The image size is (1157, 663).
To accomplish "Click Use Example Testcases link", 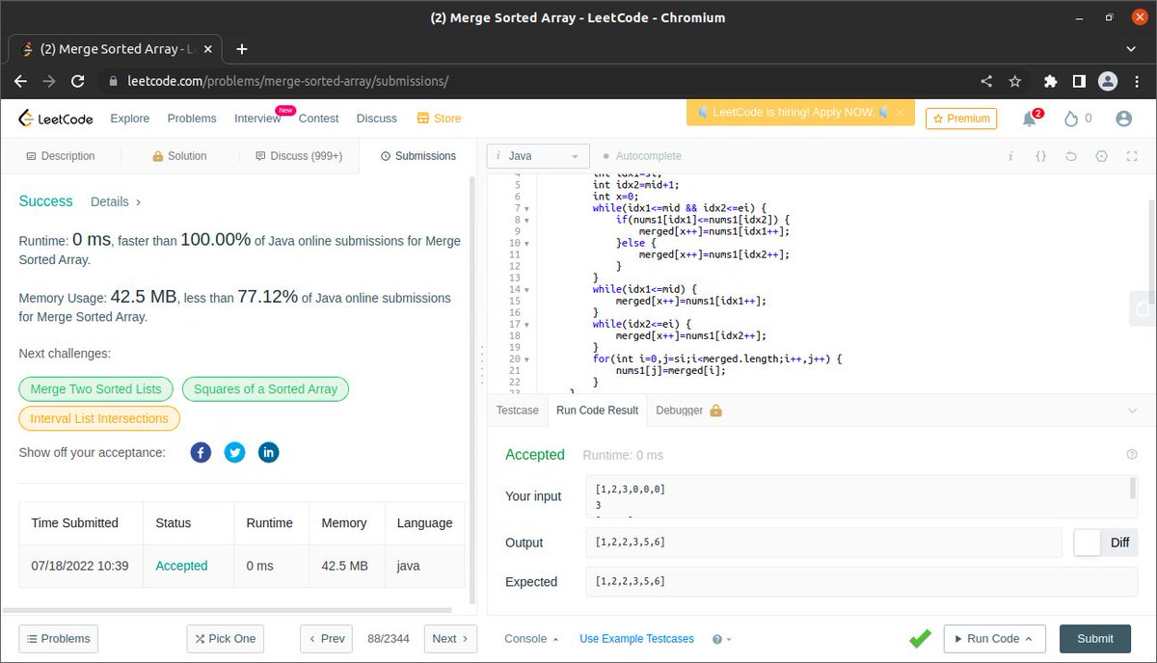I will click(636, 639).
